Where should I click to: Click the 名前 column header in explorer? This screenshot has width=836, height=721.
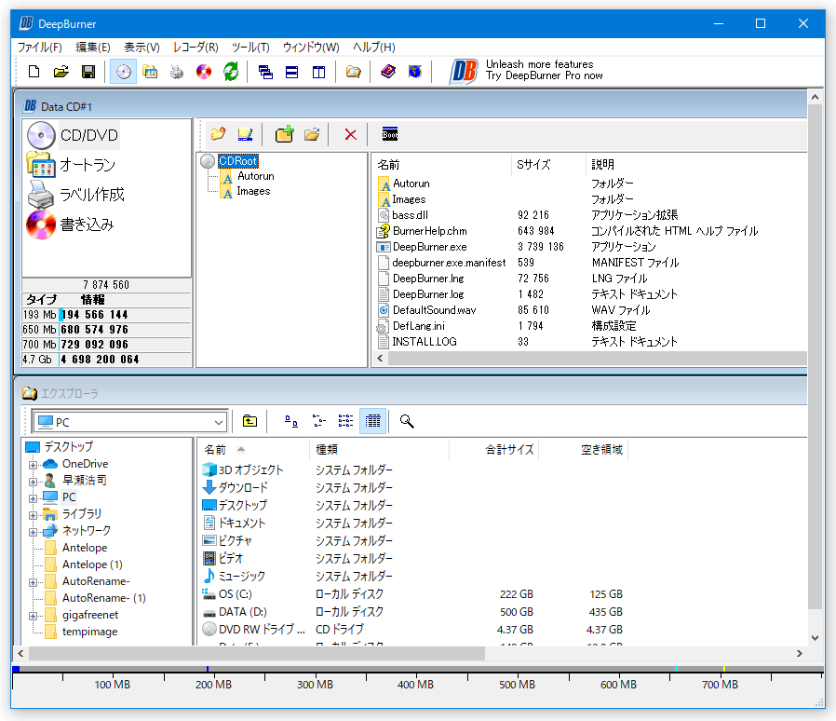coord(253,449)
